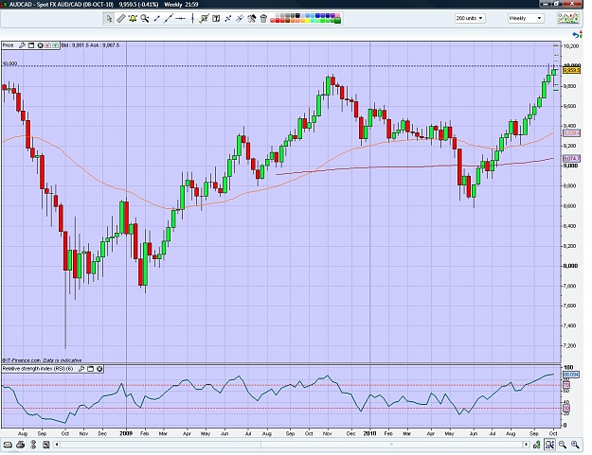Viewport: 592px width, 455px height.
Task: Click the 2010 year label on time axis
Action: coord(369,433)
